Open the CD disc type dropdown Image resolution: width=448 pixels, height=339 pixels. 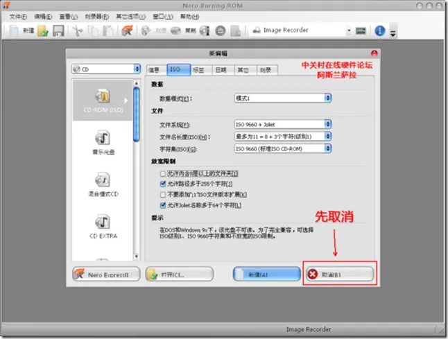click(x=106, y=69)
